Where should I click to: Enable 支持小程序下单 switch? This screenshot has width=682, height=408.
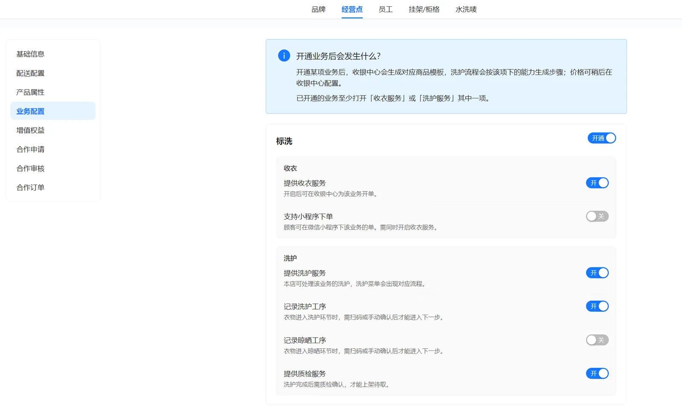(x=597, y=216)
